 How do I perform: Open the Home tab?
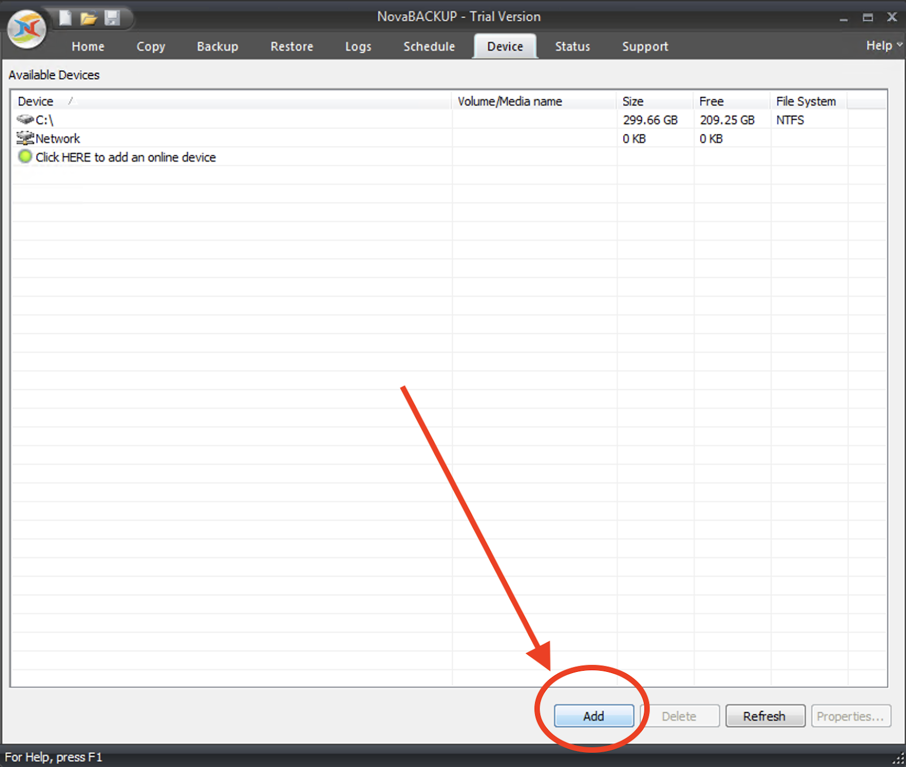88,46
